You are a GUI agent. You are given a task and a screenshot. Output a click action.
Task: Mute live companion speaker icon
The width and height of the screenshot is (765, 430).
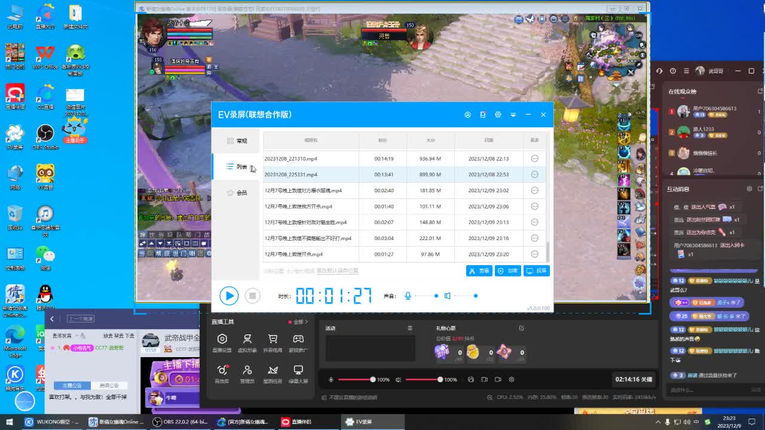click(398, 379)
